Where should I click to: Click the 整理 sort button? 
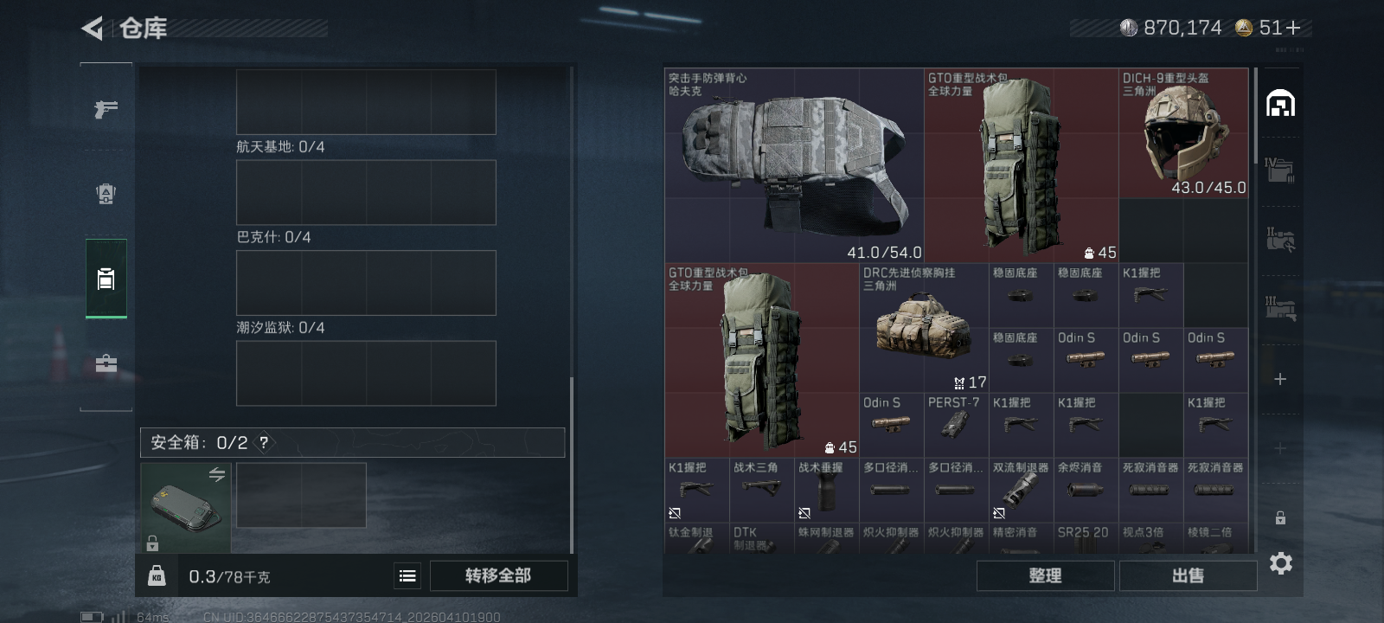(x=1045, y=575)
